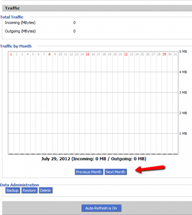Delete traffic data using Delete button

tap(45, 190)
